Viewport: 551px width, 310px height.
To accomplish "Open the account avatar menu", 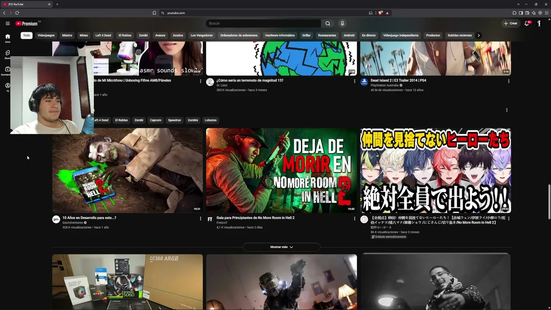I will point(539,23).
